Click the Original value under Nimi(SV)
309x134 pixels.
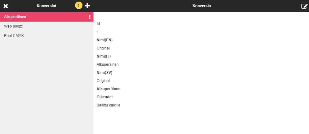(x=103, y=81)
